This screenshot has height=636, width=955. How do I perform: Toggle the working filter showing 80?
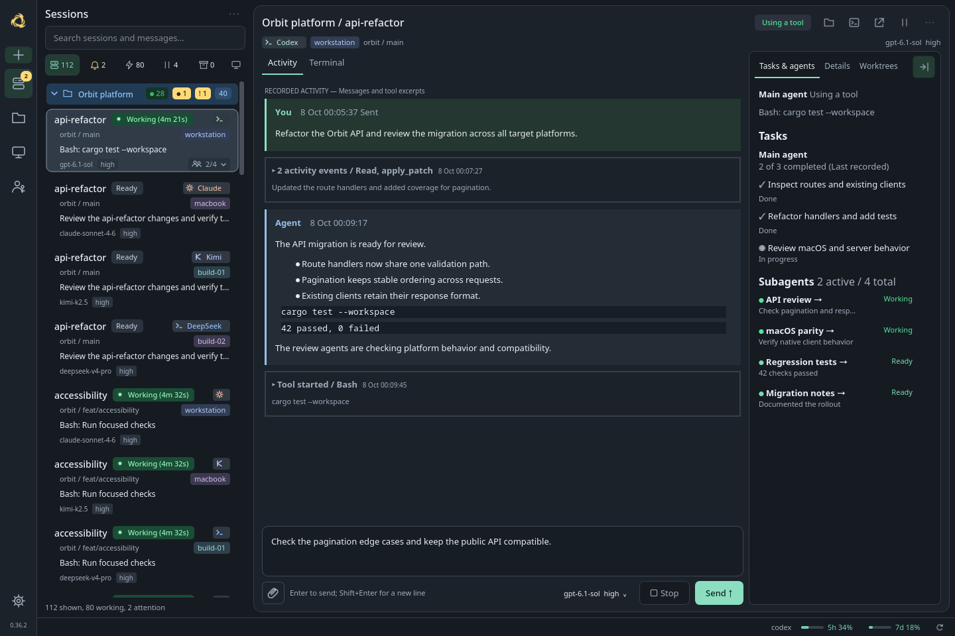tap(135, 65)
